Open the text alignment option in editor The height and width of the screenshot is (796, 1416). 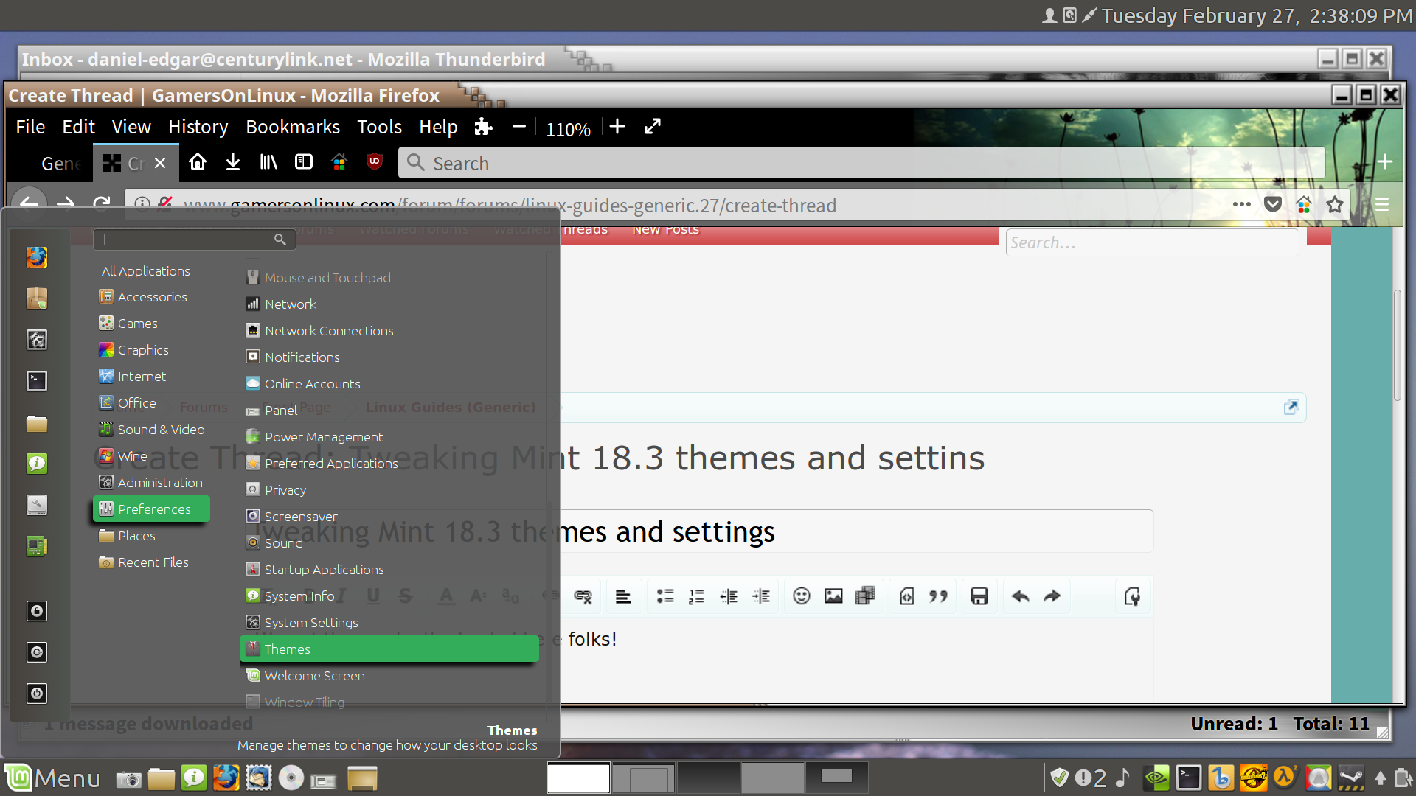tap(623, 596)
